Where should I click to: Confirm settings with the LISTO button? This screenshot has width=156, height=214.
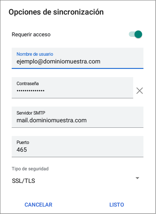[117, 205]
